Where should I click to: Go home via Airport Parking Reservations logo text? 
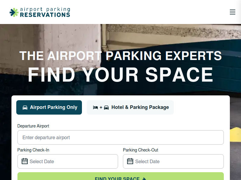45,12
